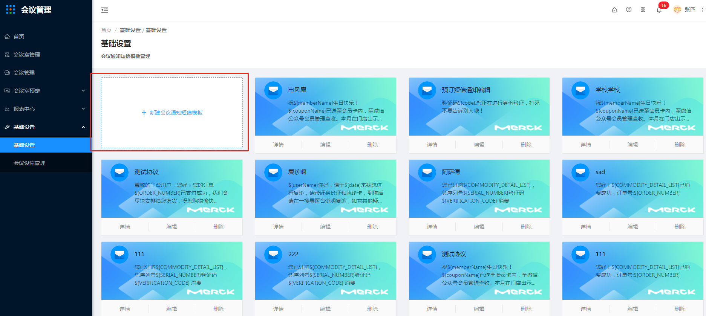Click 删除 on the 复诊啊 card
Image resolution: width=706 pixels, height=316 pixels.
pos(372,227)
